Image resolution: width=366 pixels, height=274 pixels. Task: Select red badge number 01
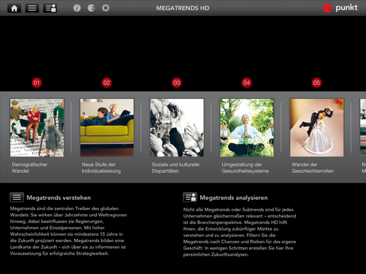[37, 83]
